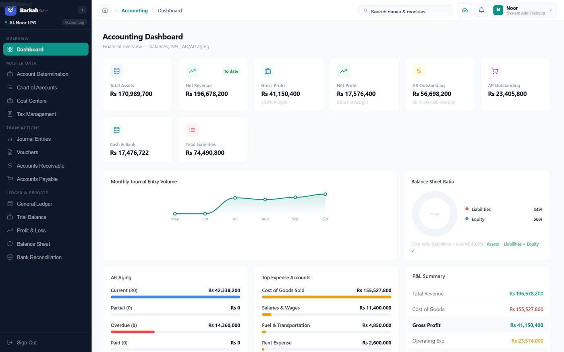
Task: Open Accounts Payable
Action: tap(46, 179)
